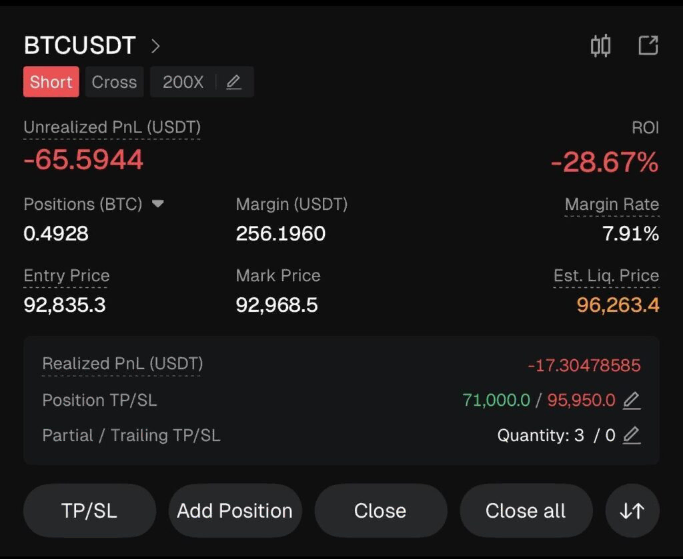
Task: Open Realized PnL (USDT) details
Action: (122, 364)
